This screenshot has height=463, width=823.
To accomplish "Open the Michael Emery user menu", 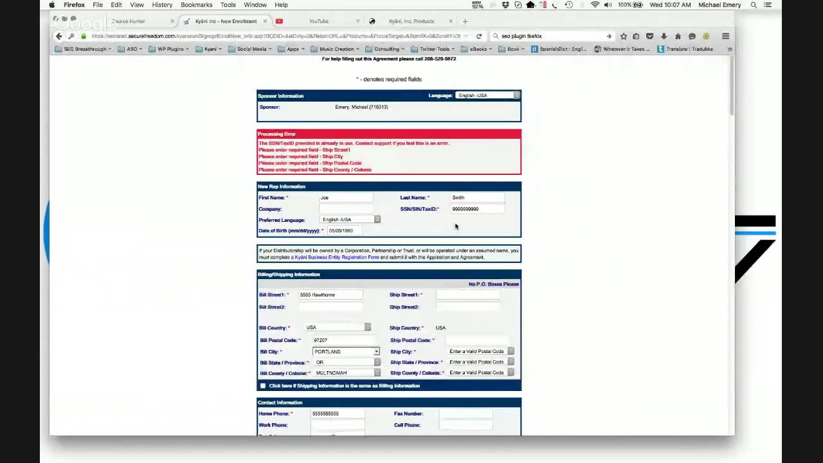I will pos(719,5).
